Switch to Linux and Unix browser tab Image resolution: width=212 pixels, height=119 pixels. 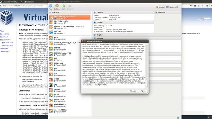[11, 2]
